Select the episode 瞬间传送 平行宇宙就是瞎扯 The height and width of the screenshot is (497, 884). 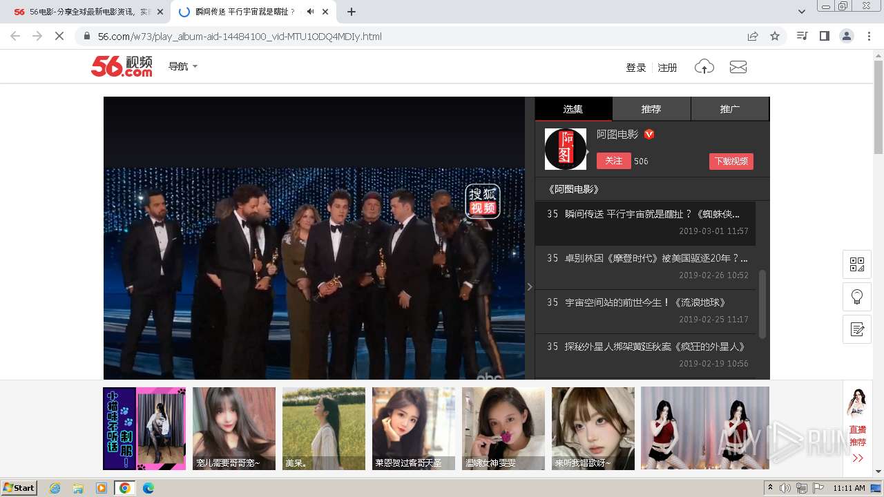[x=645, y=223]
